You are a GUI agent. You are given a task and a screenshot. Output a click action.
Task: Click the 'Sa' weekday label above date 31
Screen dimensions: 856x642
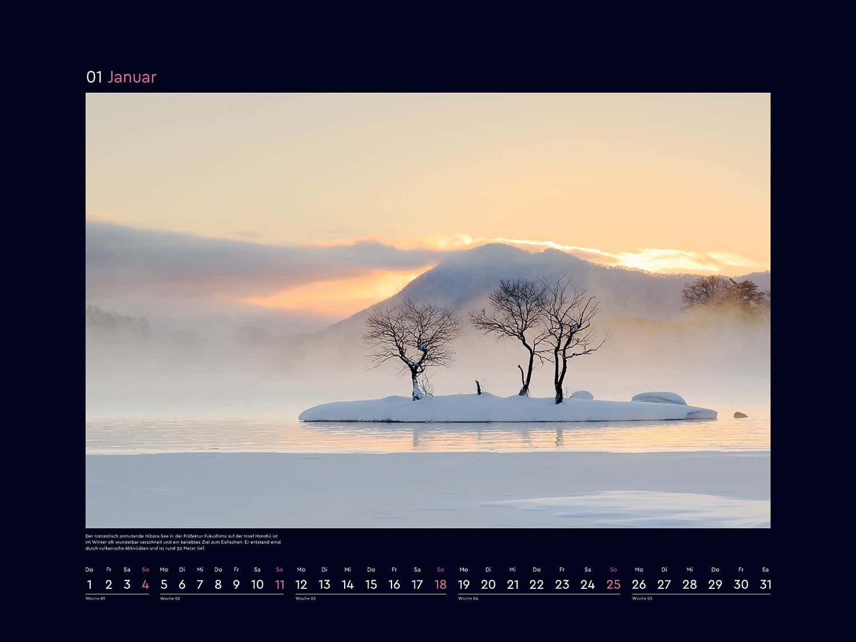[x=765, y=570]
